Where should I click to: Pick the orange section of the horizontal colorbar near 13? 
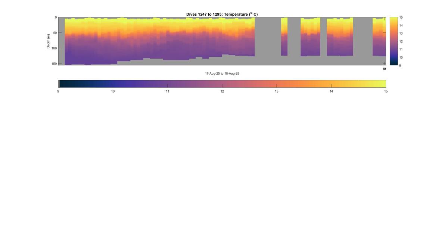[x=277, y=84]
